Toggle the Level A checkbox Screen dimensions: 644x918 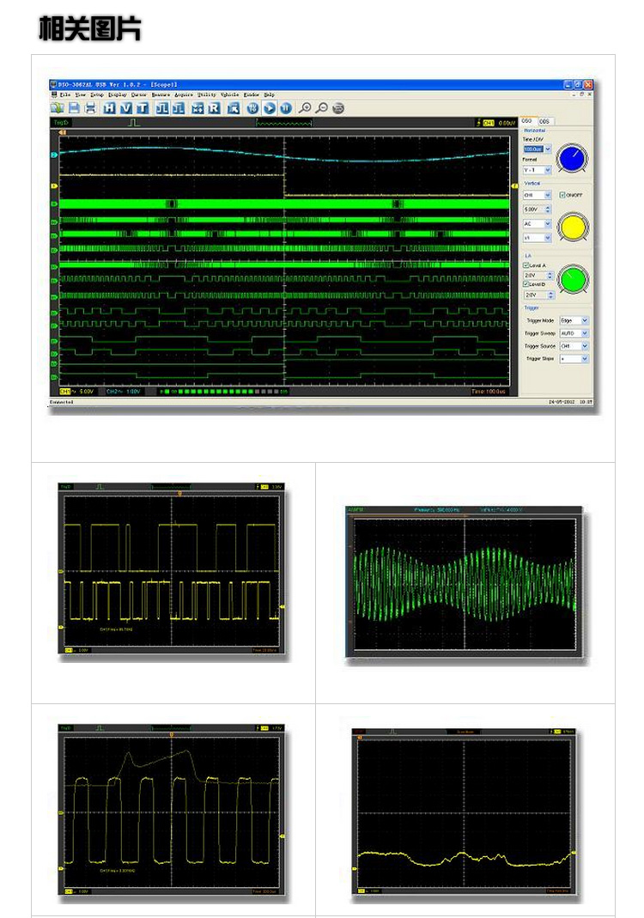pos(526,265)
